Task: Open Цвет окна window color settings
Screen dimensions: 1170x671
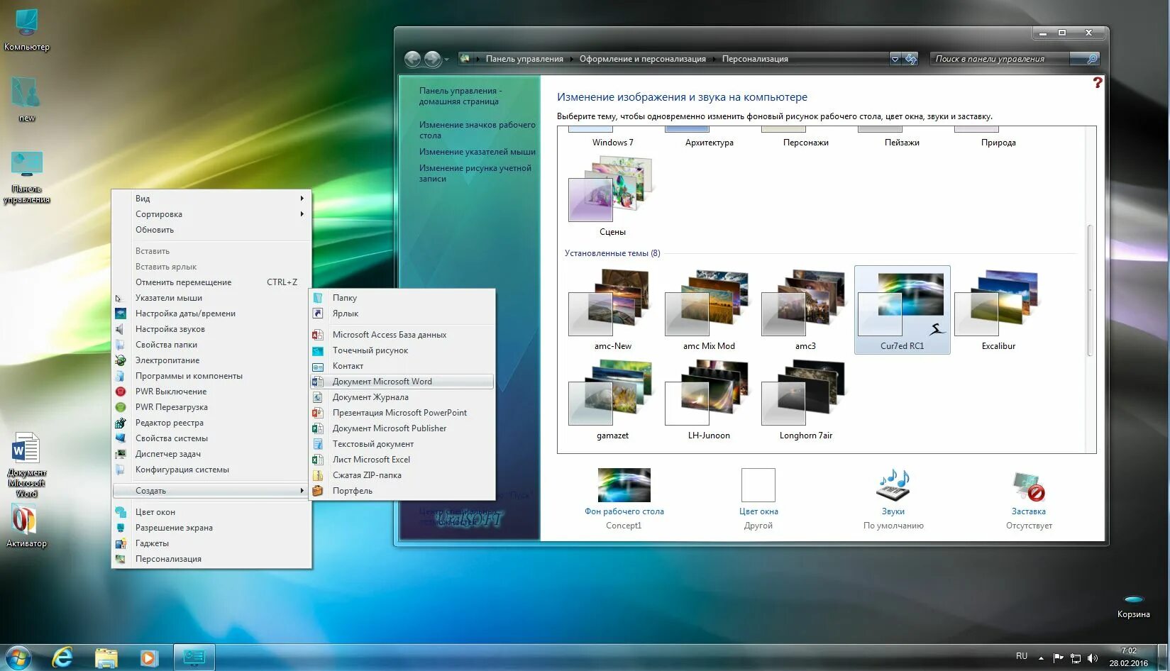Action: click(x=758, y=499)
